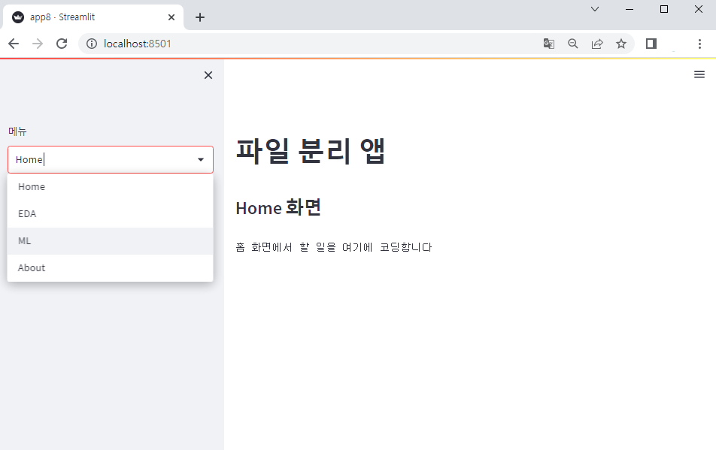Reload the localhost page
The height and width of the screenshot is (450, 716).
click(x=62, y=44)
